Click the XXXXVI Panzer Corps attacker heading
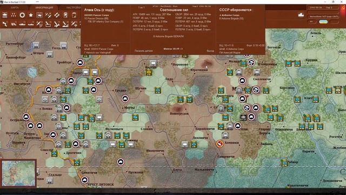This screenshot has width=346, height=195. tap(96, 15)
